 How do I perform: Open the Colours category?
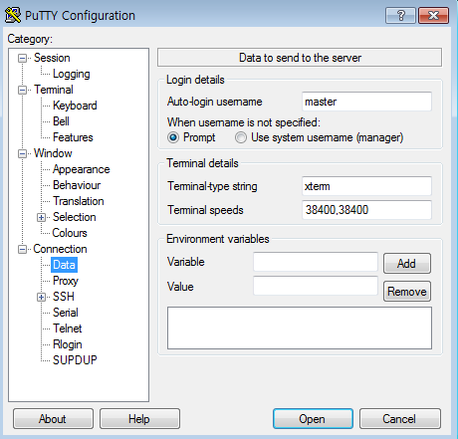tap(70, 233)
